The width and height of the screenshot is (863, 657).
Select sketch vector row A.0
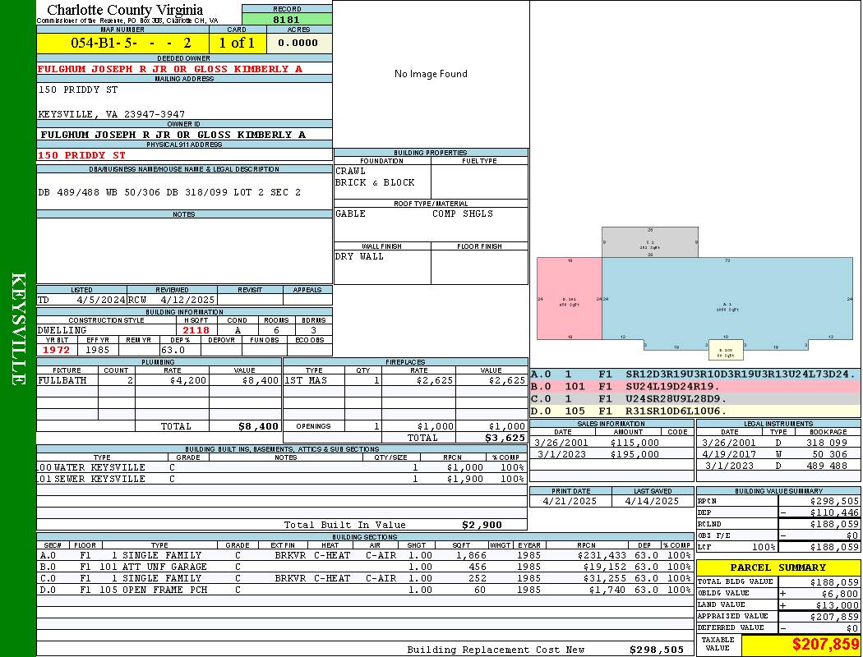(x=695, y=374)
